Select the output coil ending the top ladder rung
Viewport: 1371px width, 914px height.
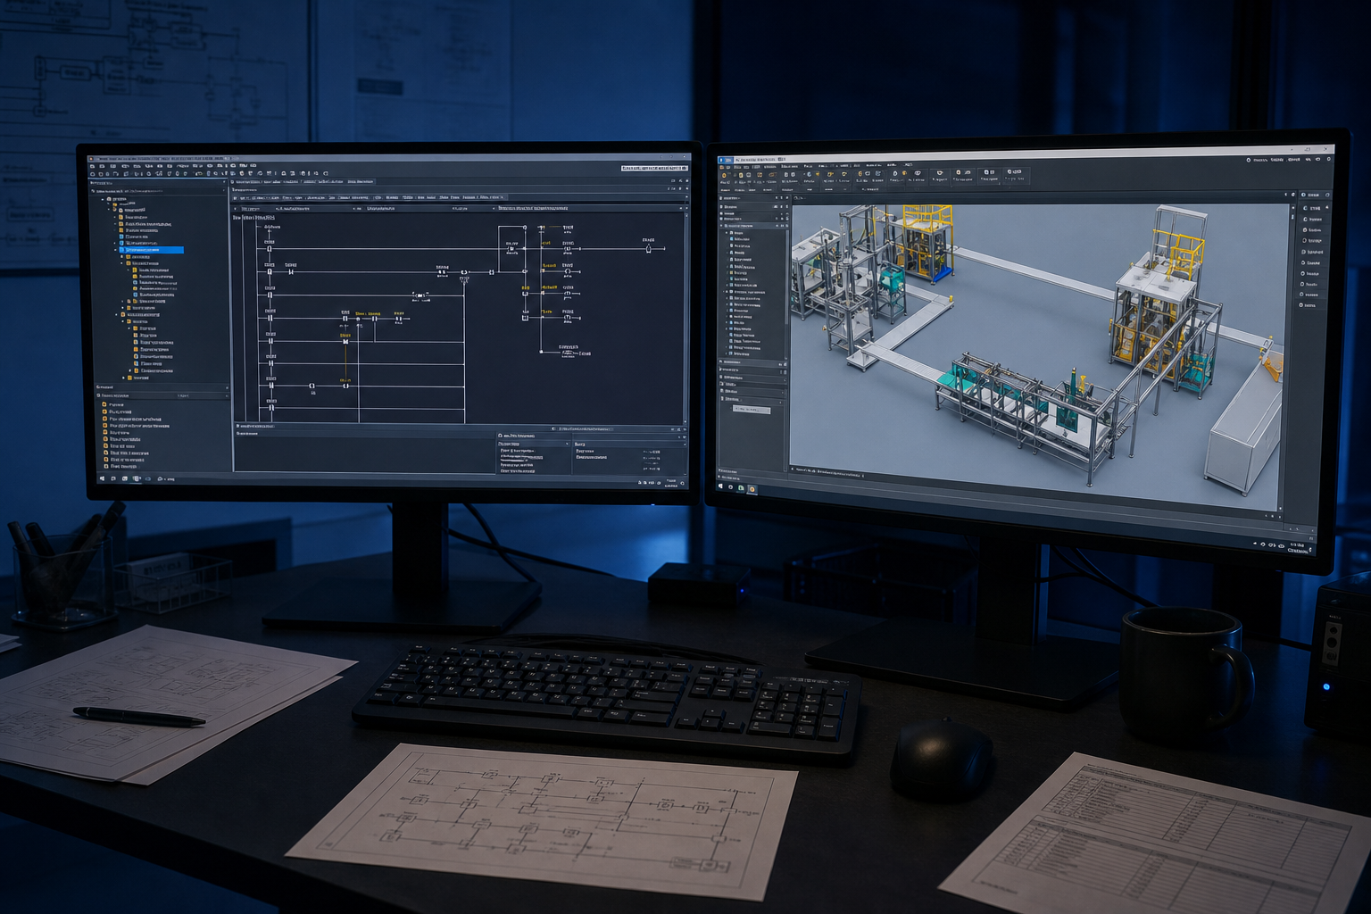pyautogui.click(x=649, y=248)
